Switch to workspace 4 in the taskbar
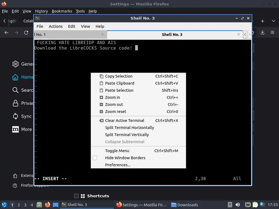Screen dimensions: 279x209 (32, 205)
